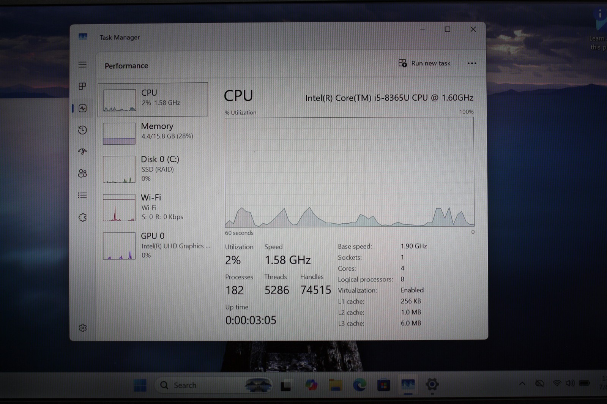This screenshot has width=607, height=404.
Task: Click the Processes count 182
Action: 234,290
